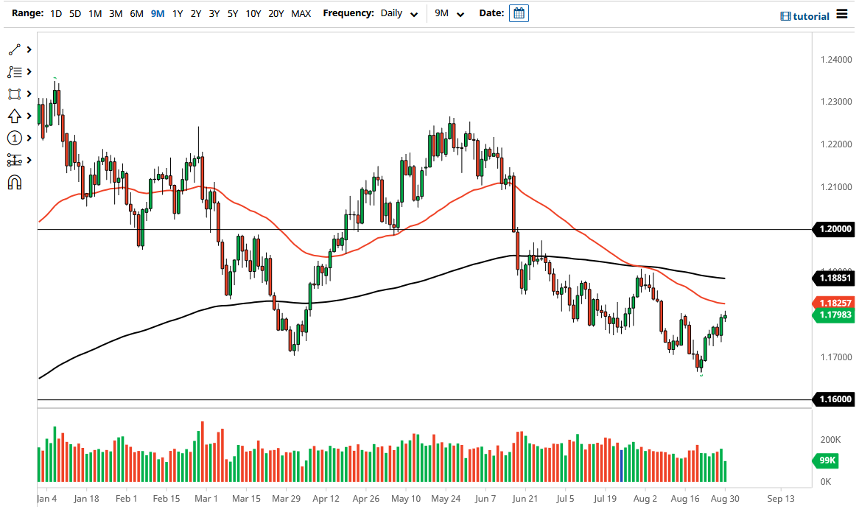Screen dimensions: 859x512
Task: Open the 9M period dropdown
Action: [449, 13]
